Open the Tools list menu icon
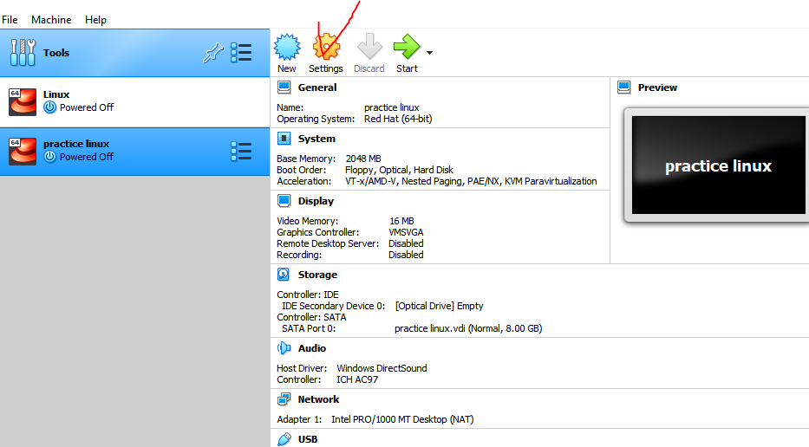Screen dimensions: 809x447 tap(241, 53)
